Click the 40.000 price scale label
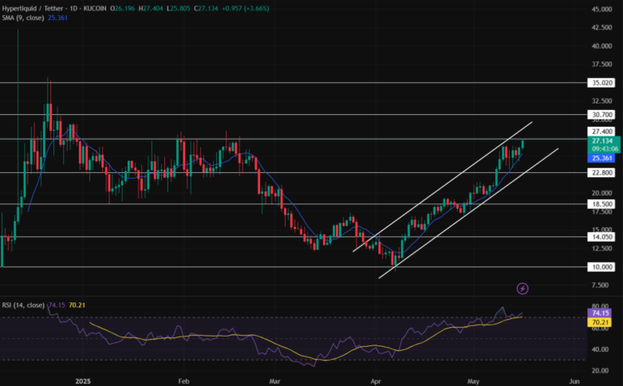The width and height of the screenshot is (623, 386). (601, 46)
